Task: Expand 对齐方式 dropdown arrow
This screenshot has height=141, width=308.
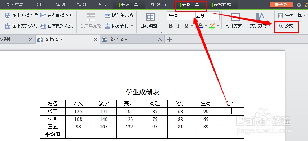Action: (245, 25)
